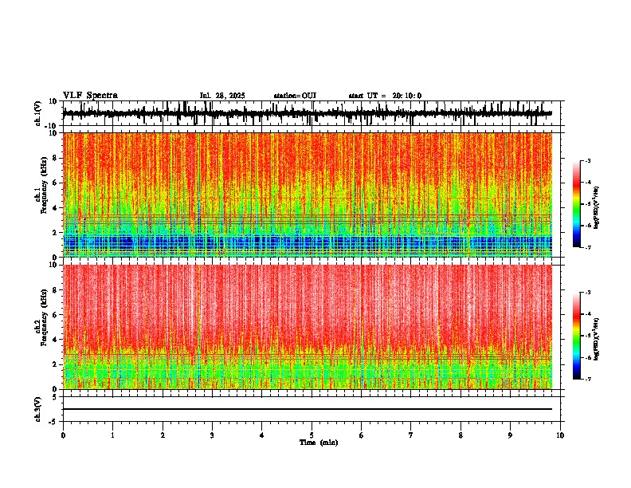Click the time axis tick label '3'
The width and height of the screenshot is (631, 488).
click(212, 435)
